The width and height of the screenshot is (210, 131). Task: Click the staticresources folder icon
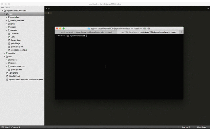(9, 66)
